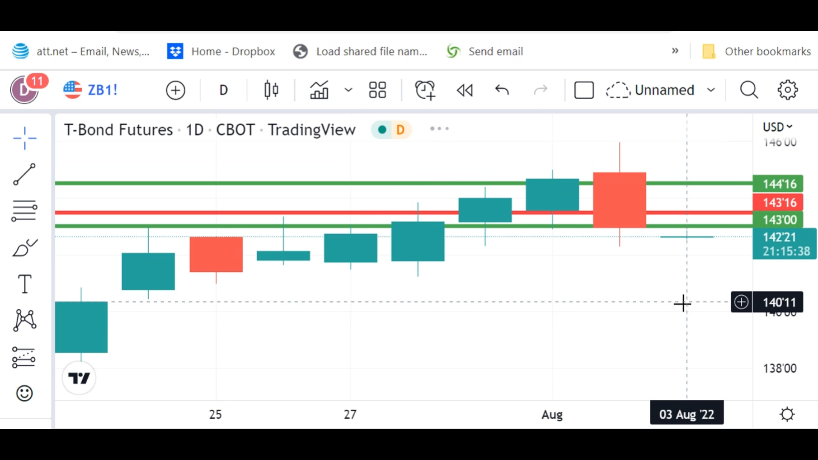
Task: Open indicator templates grid icon
Action: 377,90
